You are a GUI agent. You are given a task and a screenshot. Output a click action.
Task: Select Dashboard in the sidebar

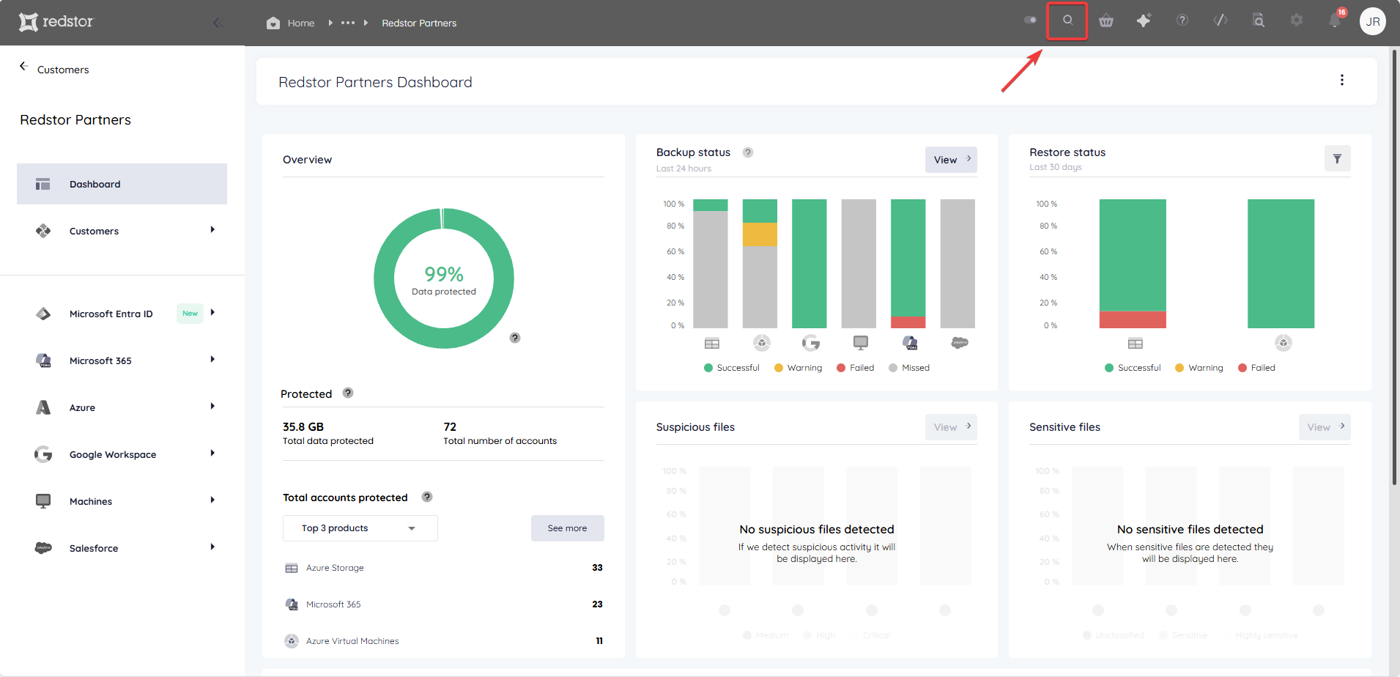pyautogui.click(x=122, y=184)
